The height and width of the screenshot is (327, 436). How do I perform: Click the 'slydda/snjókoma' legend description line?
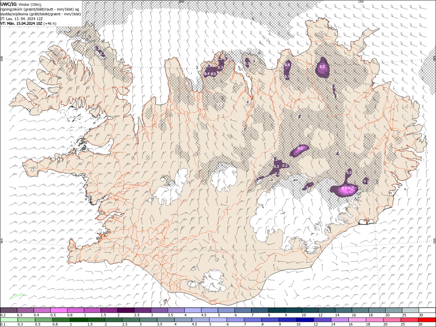tap(41, 14)
